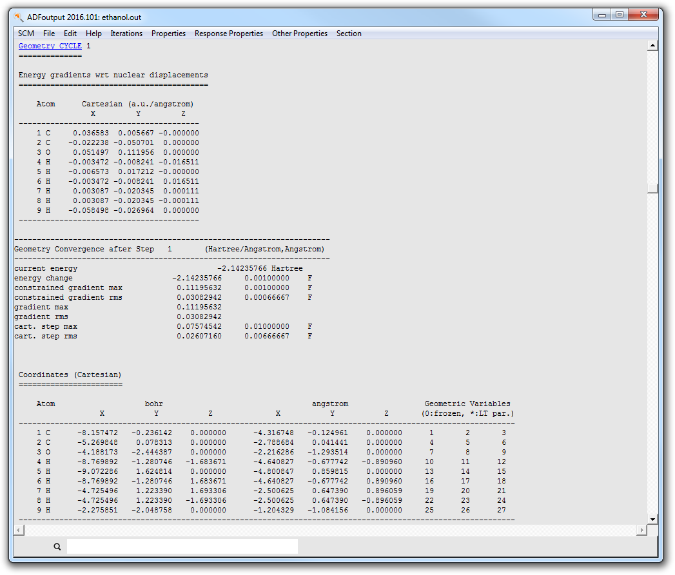Viewport: 675px width, 575px height.
Task: Click the 'angstrom' column header
Action: pos(330,404)
